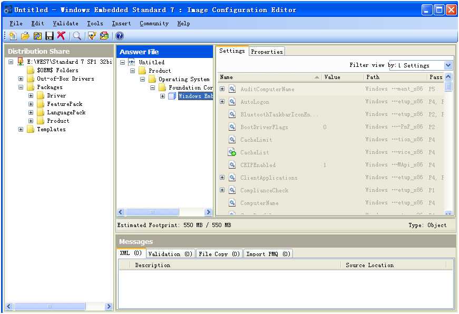Collapse the Packages tree node

pyautogui.click(x=21, y=87)
